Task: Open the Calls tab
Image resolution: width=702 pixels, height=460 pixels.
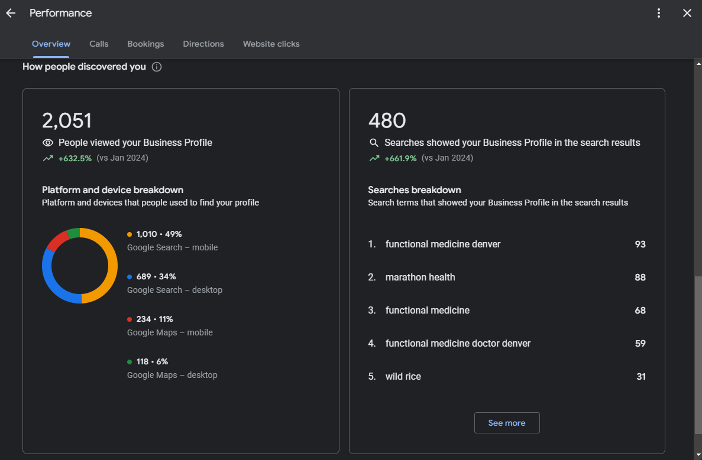Action: 99,44
